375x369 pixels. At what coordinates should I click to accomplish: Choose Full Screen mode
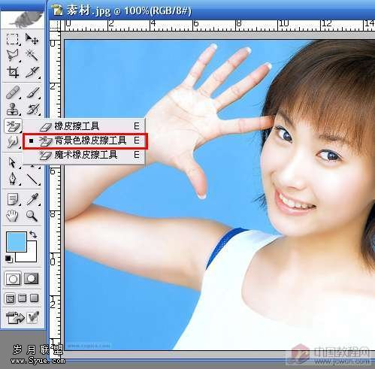[35, 298]
